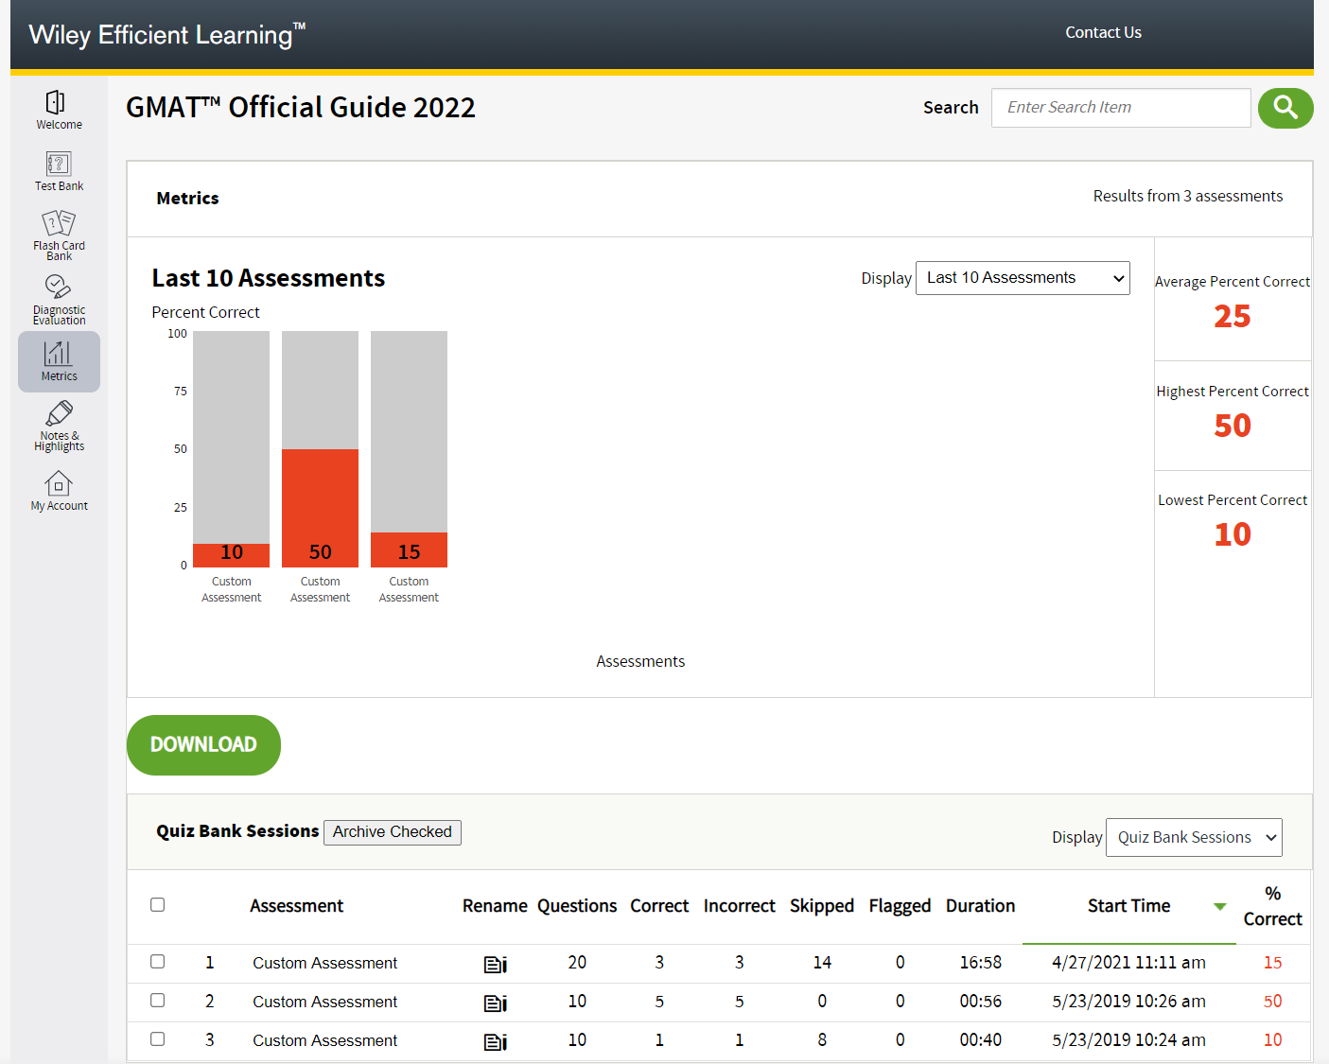Screen dimensions: 1329x1064
Task: Open the Test Bank sidebar icon
Action: (x=59, y=171)
